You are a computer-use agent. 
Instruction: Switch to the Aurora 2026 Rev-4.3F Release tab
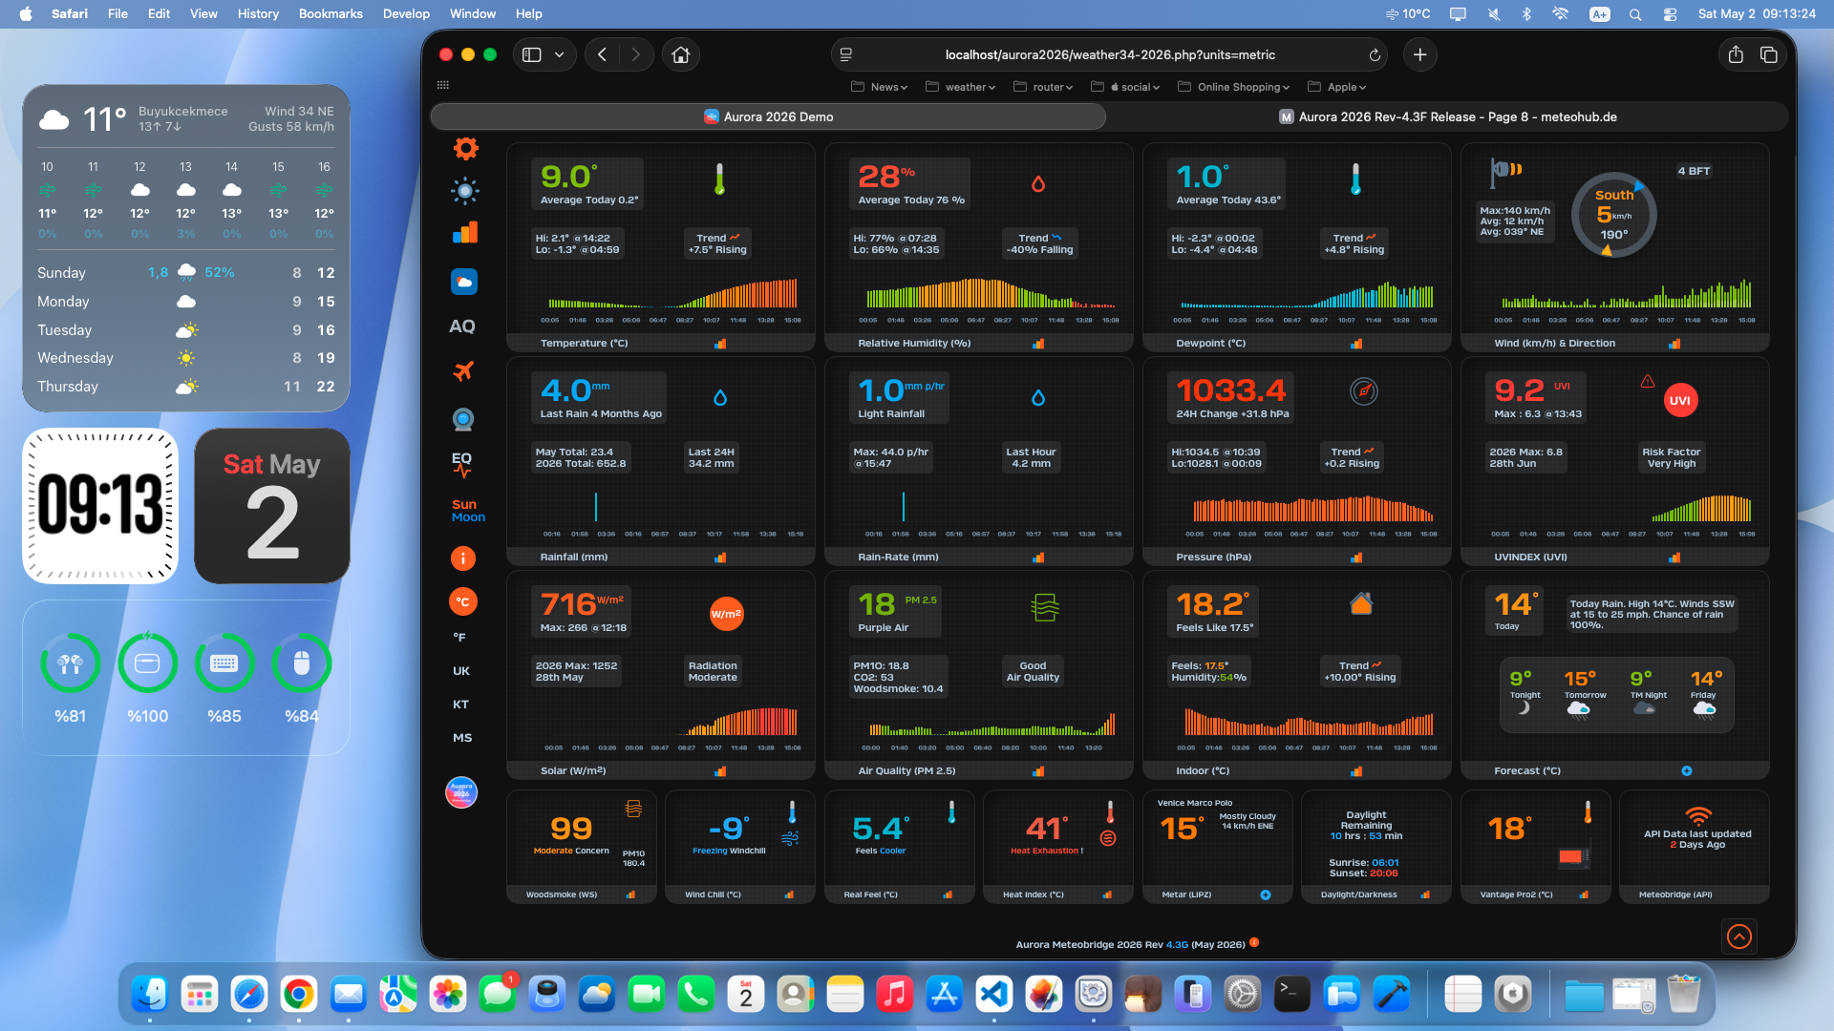click(x=1448, y=116)
